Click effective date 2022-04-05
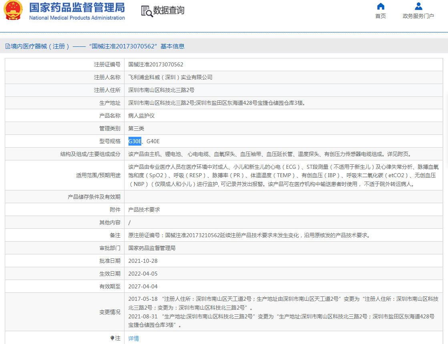This screenshot has width=448, height=344. (143, 274)
